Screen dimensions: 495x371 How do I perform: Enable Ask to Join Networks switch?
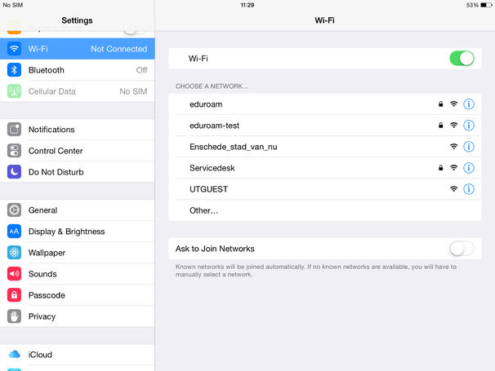462,249
